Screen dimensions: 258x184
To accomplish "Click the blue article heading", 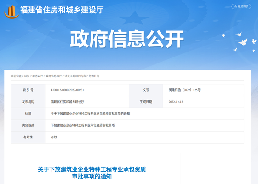I will [92, 173].
